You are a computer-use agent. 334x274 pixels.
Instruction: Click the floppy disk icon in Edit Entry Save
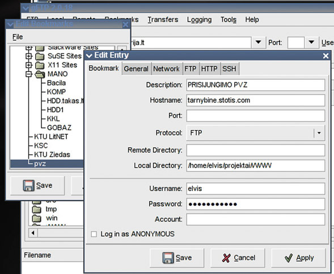(168, 258)
